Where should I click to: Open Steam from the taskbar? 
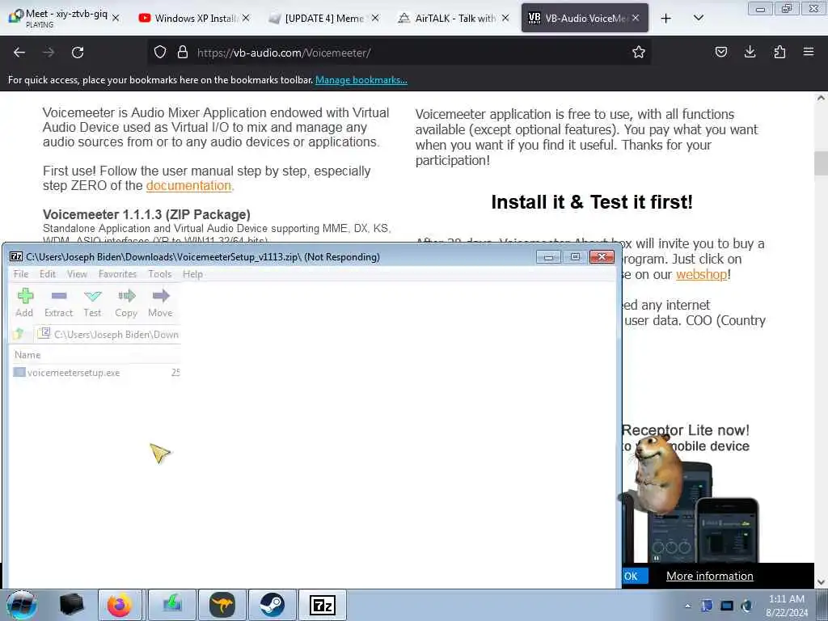272,605
